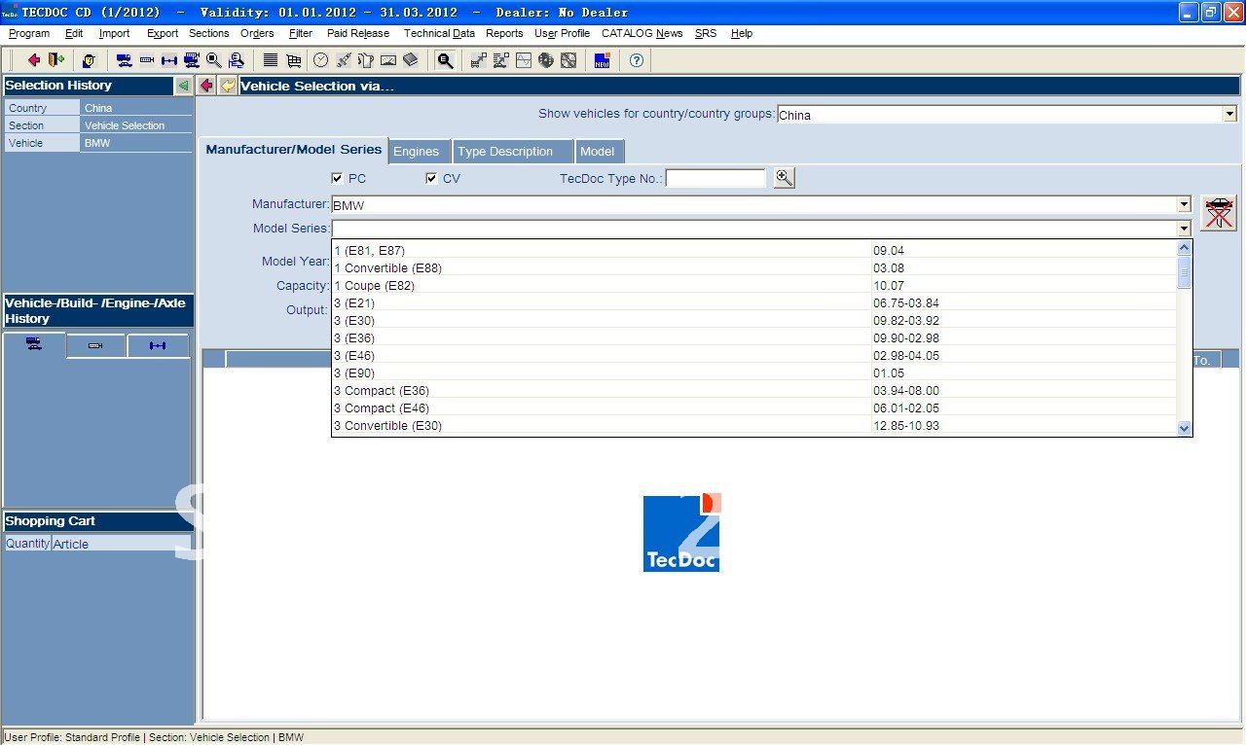Click the plain magnifier search toolbar icon
Screen dimensions: 1246x745
coord(213,60)
